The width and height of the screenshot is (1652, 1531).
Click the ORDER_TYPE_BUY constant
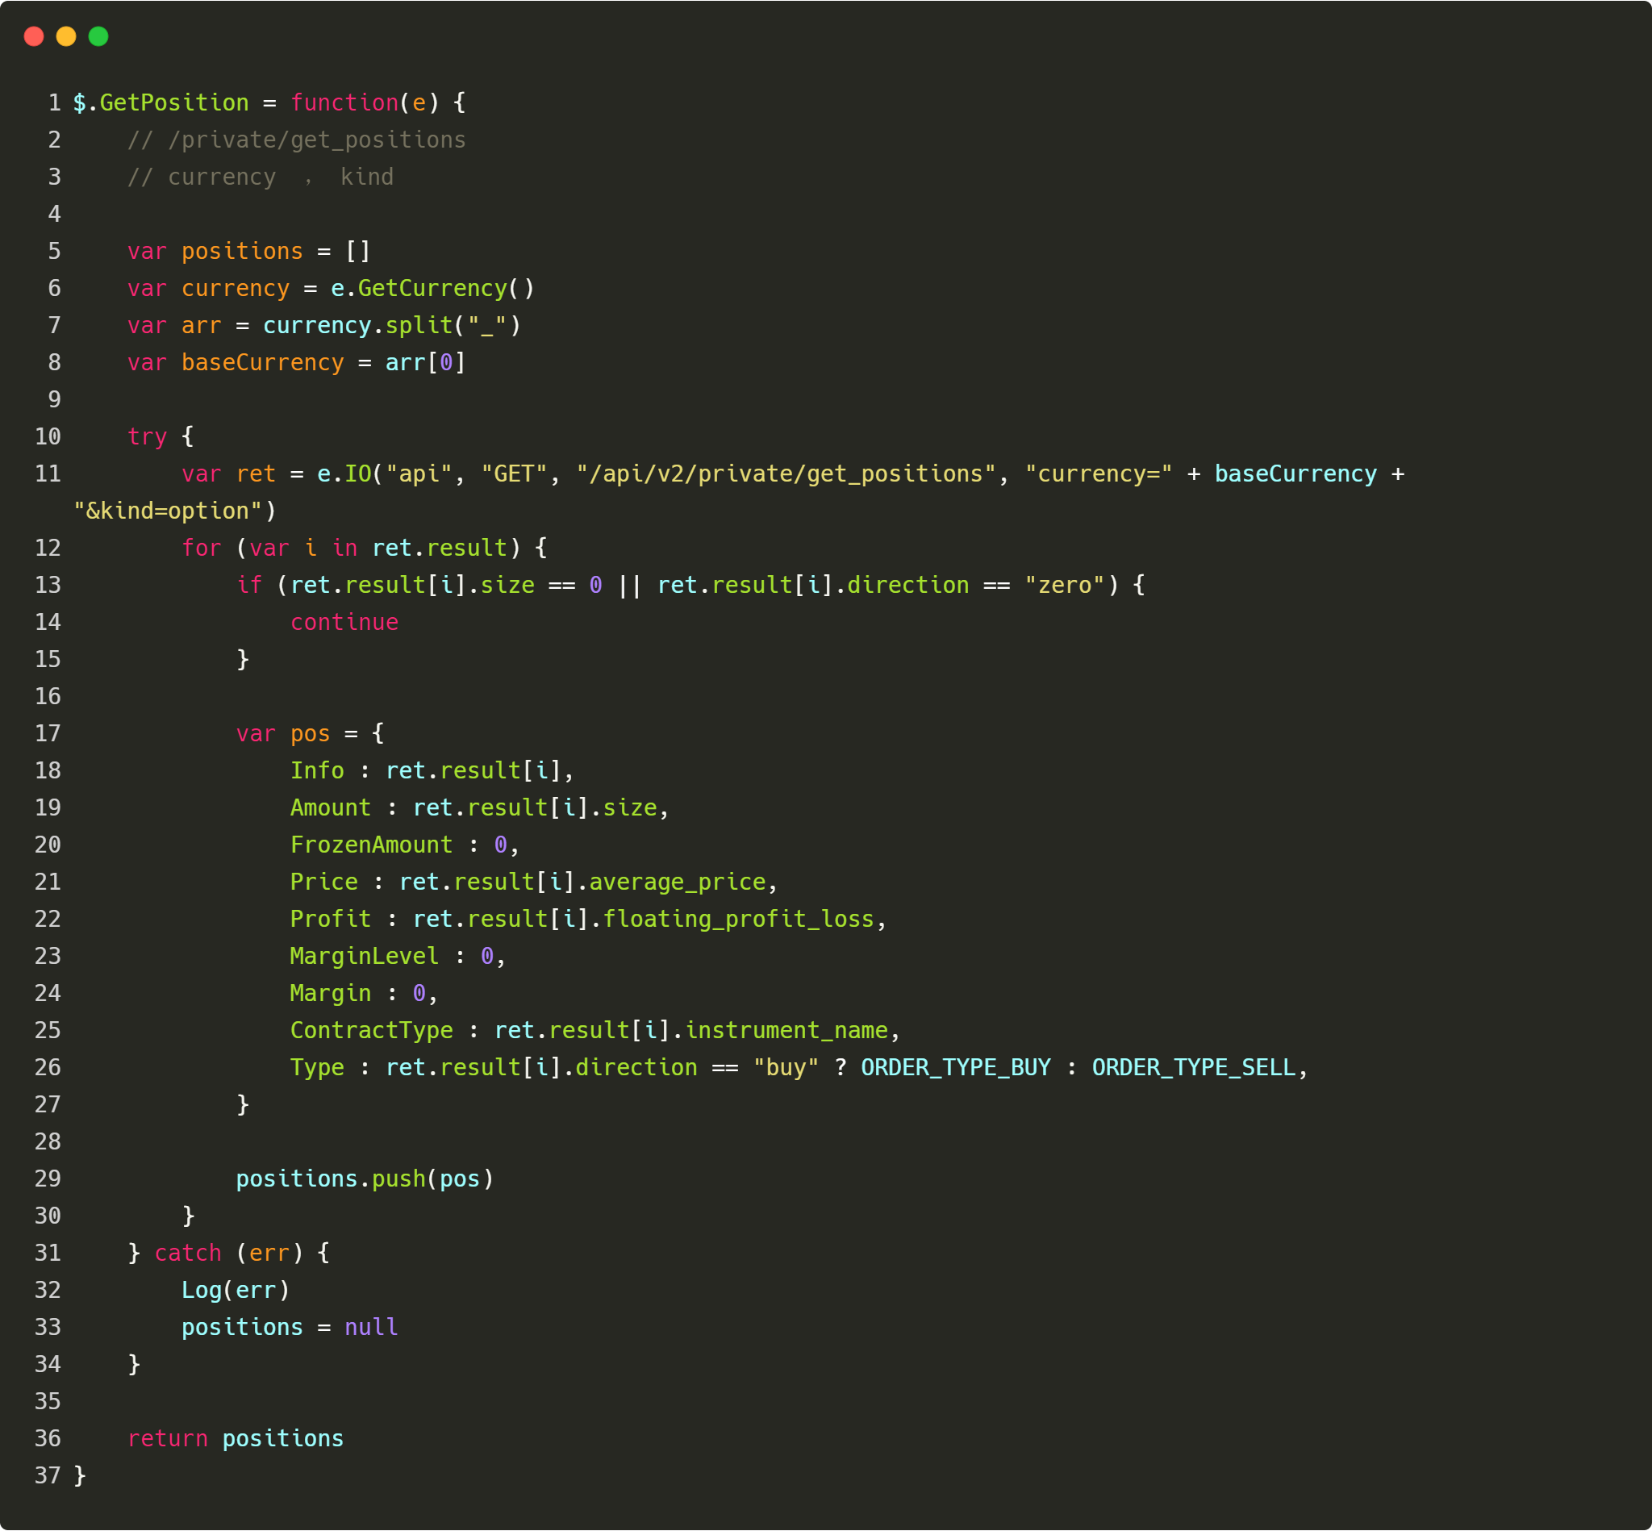(x=956, y=1068)
